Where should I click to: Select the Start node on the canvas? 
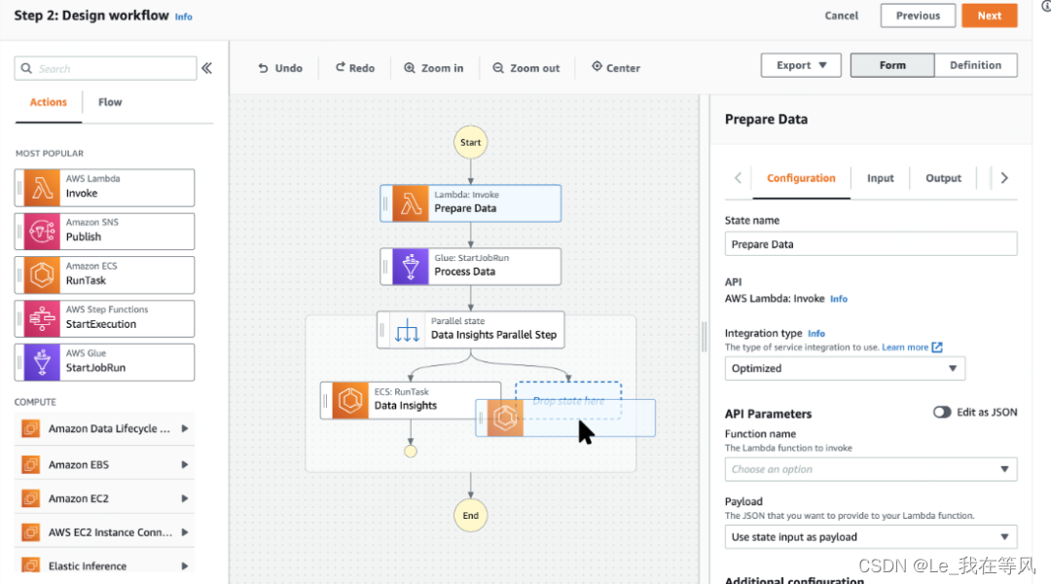471,142
